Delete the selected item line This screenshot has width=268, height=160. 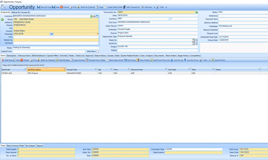coord(25,60)
